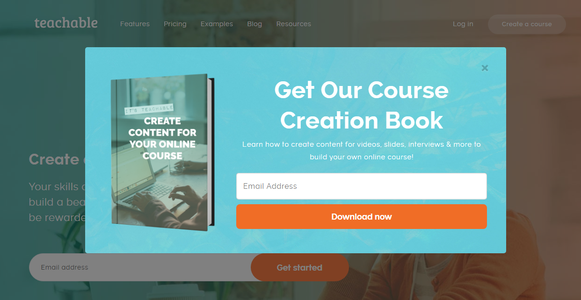This screenshot has width=581, height=300.
Task: Focus the popup Email Address field
Action: point(361,186)
